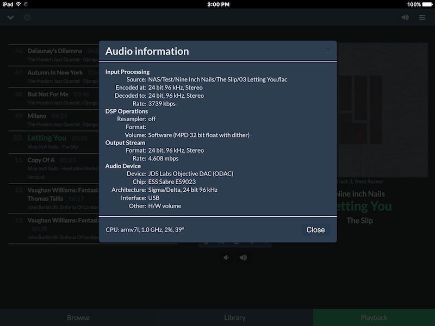Open the clock icon in the top bar
This screenshot has height=326, width=435.
click(x=28, y=17)
